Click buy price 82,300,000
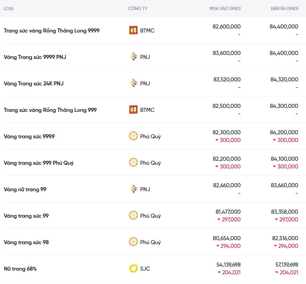306x284 pixels. click(x=226, y=132)
